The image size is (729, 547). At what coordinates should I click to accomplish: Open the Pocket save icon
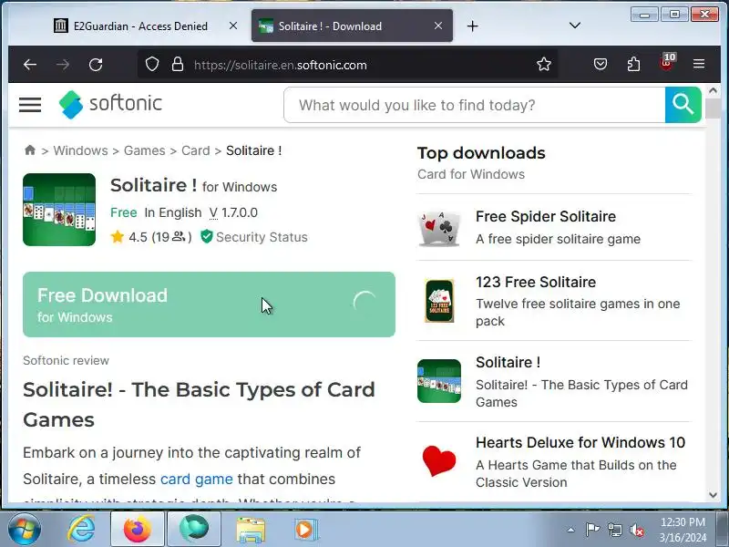click(x=601, y=64)
